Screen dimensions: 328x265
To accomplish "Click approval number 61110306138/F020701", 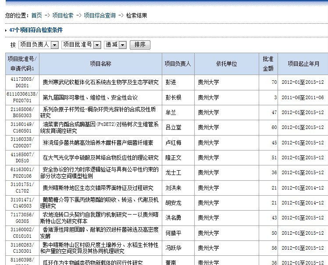I will tap(22, 97).
